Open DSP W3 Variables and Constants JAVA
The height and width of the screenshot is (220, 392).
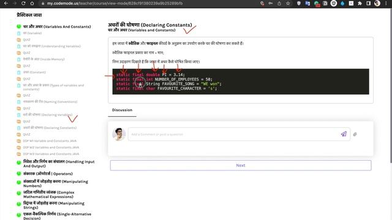[x=51, y=154]
